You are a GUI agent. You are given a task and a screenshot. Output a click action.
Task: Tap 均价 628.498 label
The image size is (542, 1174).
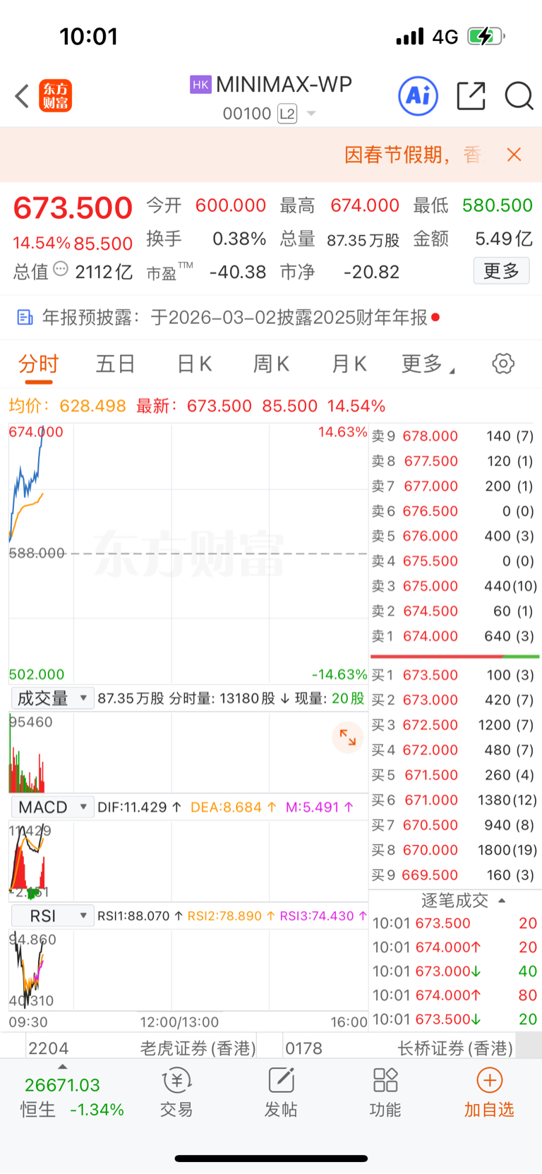(67, 406)
